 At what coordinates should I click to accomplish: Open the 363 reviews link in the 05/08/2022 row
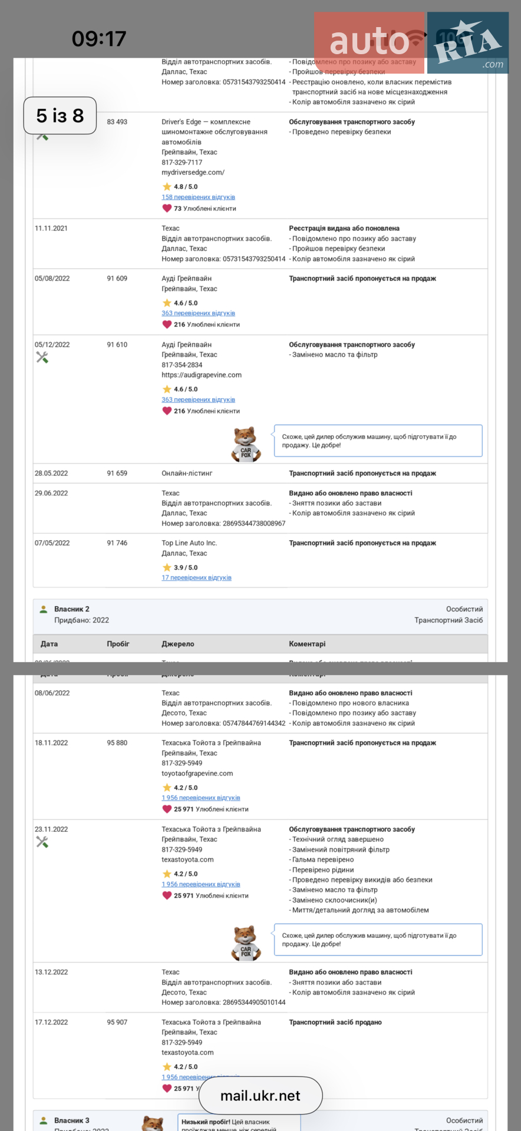coord(198,313)
